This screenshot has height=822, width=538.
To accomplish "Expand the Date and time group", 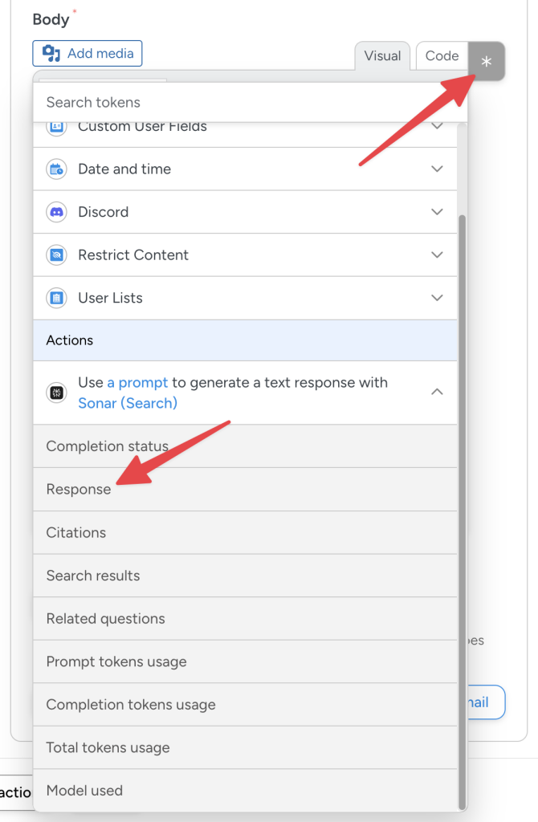I will [x=438, y=169].
